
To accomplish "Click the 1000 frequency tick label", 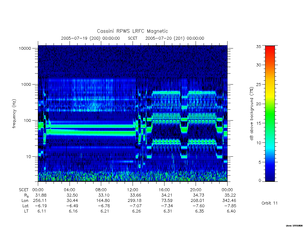I will [26, 84].
